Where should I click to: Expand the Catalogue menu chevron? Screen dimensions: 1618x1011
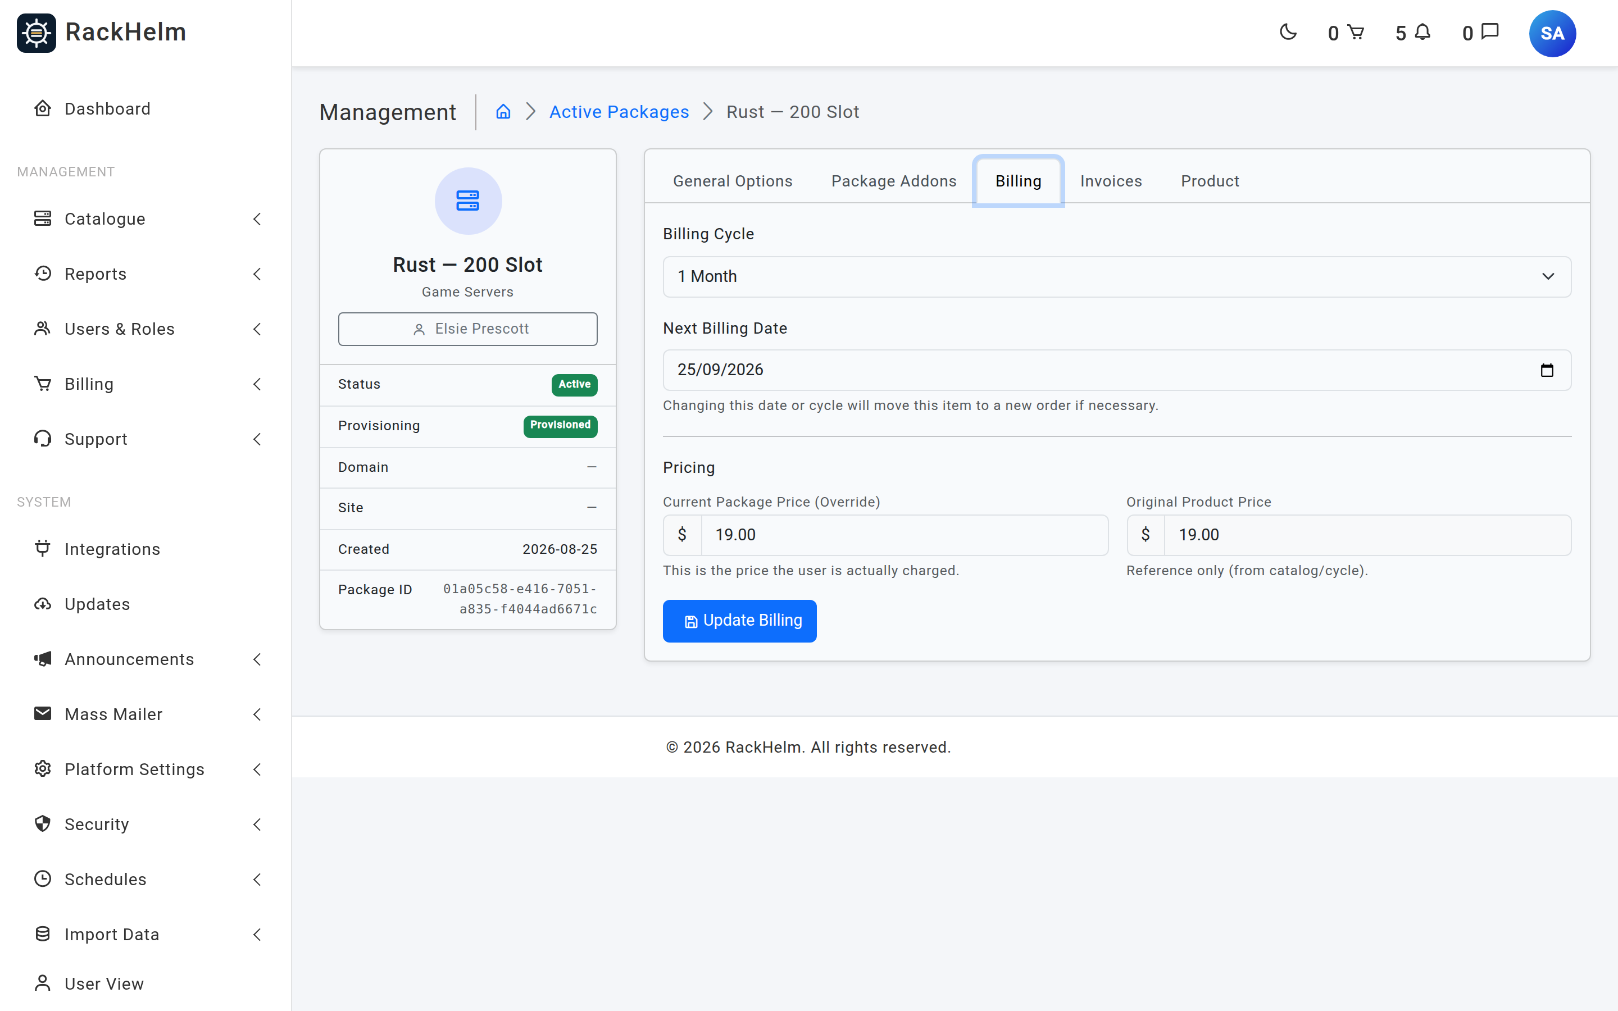(x=257, y=218)
